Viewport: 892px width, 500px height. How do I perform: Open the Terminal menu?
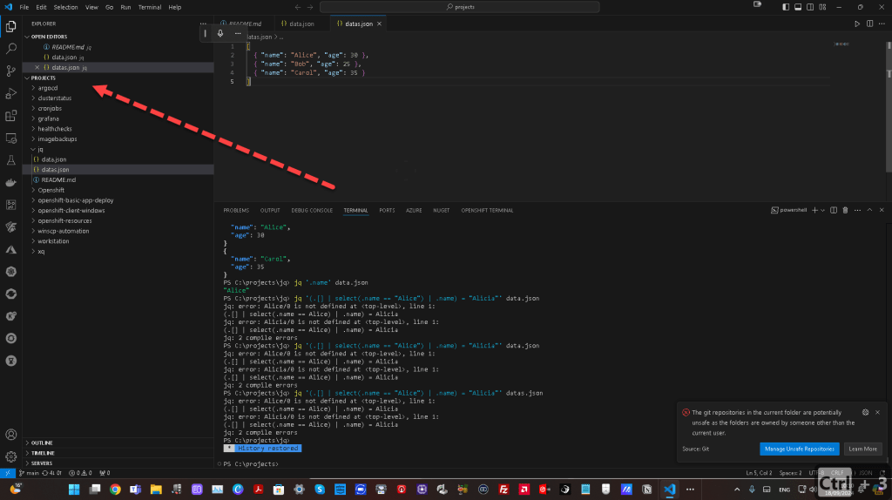(150, 7)
